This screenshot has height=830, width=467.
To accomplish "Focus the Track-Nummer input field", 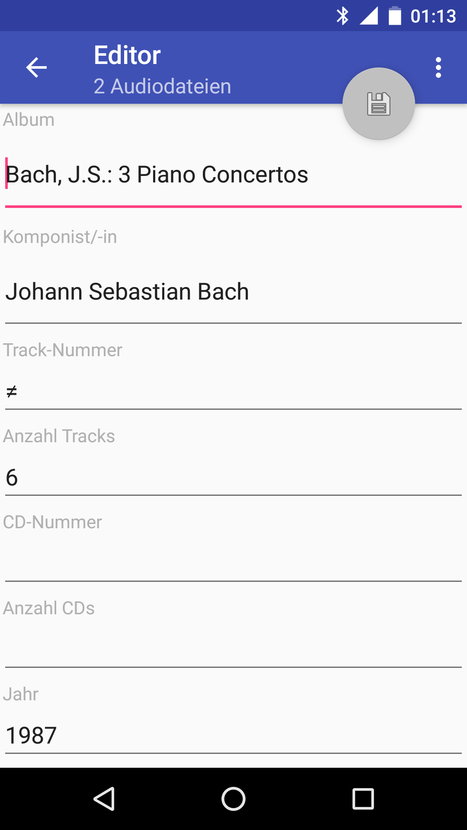I will (x=233, y=392).
